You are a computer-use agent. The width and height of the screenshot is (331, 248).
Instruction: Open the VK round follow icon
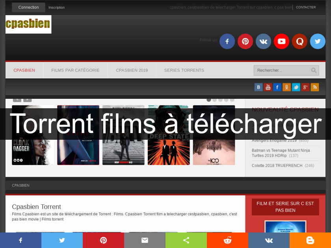click(x=264, y=41)
